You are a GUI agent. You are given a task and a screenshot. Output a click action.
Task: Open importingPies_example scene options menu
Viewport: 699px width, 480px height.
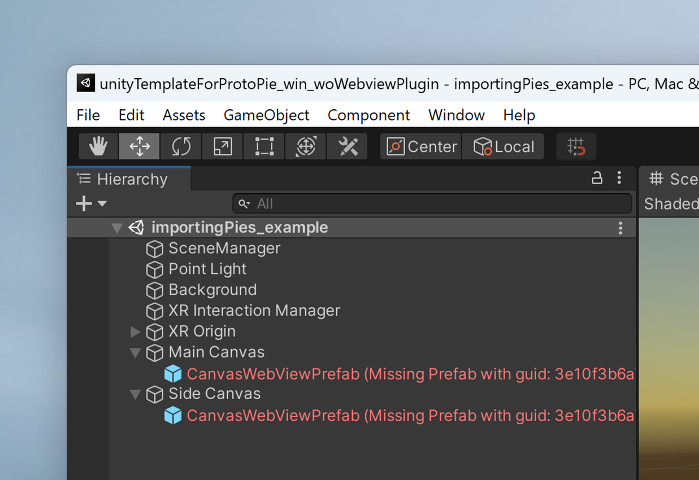click(620, 228)
